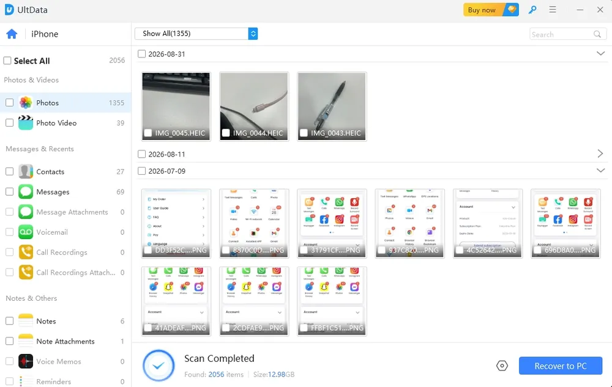This screenshot has width=612, height=387.
Task: Check the Select All checkbox
Action: [7, 61]
